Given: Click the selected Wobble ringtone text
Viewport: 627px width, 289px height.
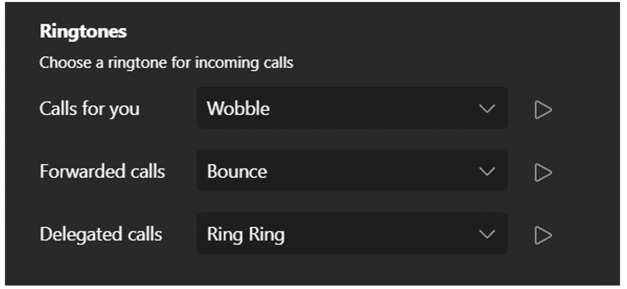Looking at the screenshot, I should [x=238, y=108].
